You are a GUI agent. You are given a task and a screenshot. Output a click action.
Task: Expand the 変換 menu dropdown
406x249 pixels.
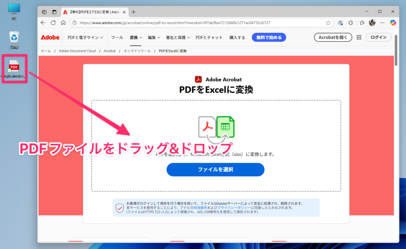(x=136, y=38)
